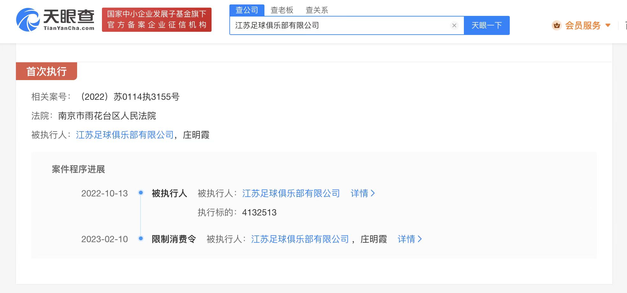Click the TianYanCha logo
This screenshot has width=627, height=293.
click(x=55, y=19)
